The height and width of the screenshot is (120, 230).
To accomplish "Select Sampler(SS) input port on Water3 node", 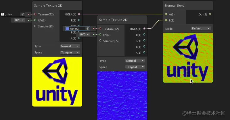I will click(100, 41).
